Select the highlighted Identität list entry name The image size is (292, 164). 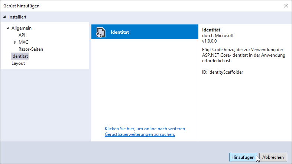(x=120, y=32)
